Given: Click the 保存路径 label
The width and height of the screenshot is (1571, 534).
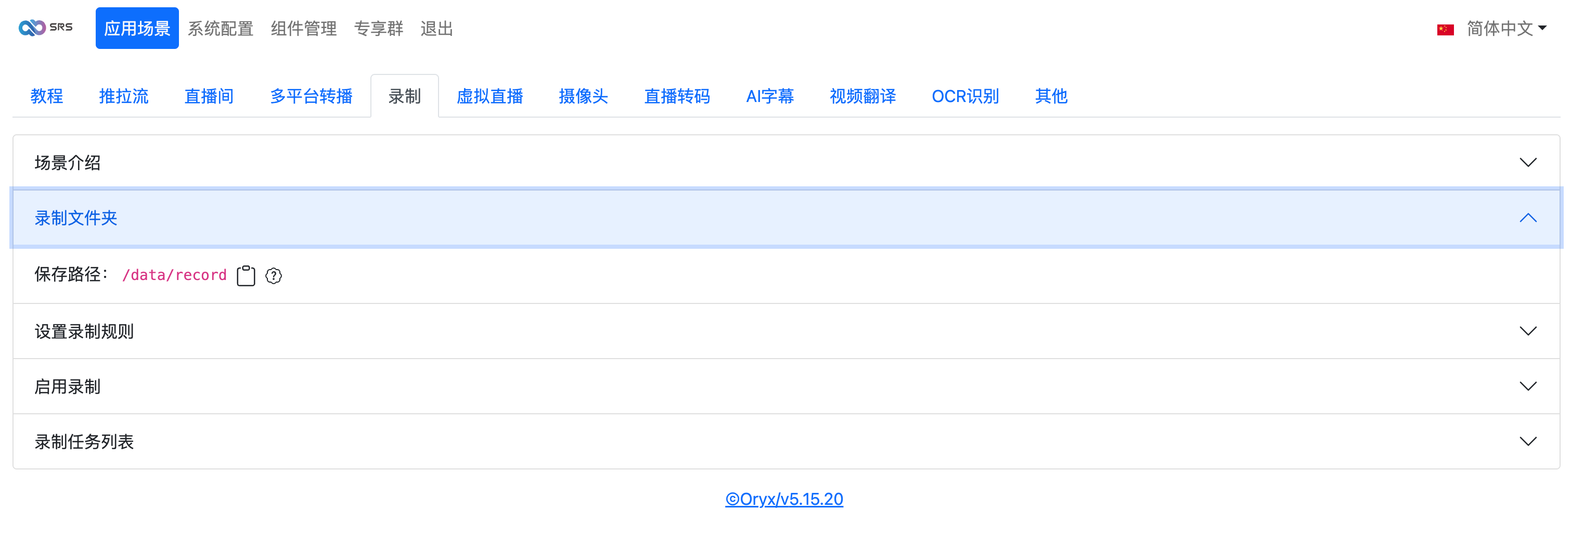Looking at the screenshot, I should point(71,275).
